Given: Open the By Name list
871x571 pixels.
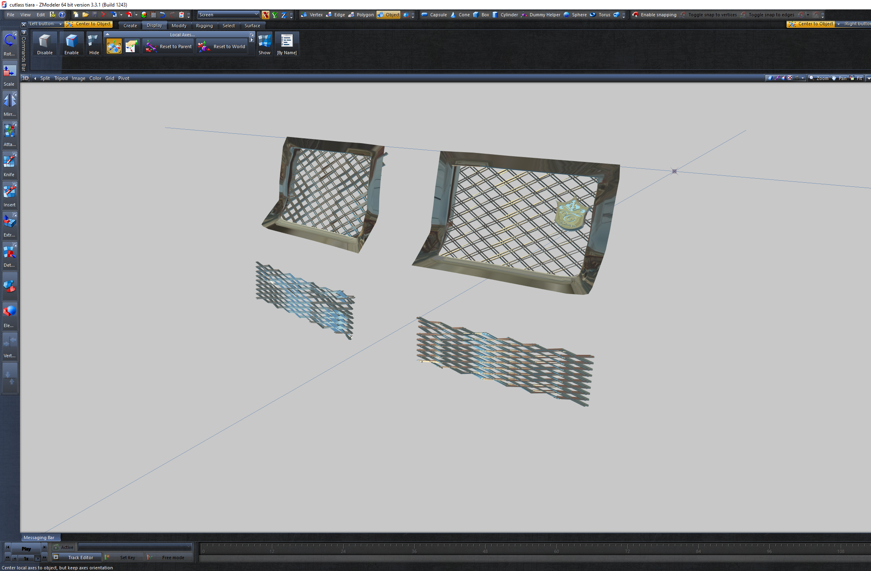Looking at the screenshot, I should click(287, 44).
